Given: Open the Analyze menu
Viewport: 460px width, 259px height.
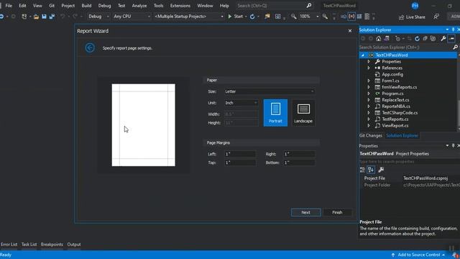Looking at the screenshot, I should (139, 6).
